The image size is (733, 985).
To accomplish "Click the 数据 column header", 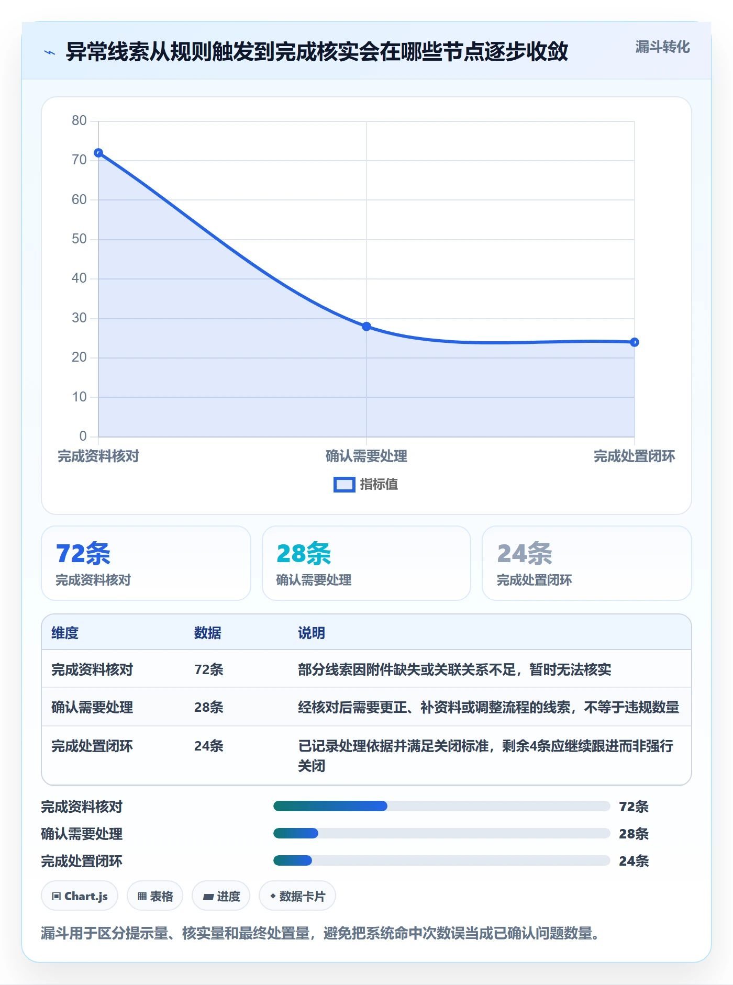I will click(x=208, y=633).
